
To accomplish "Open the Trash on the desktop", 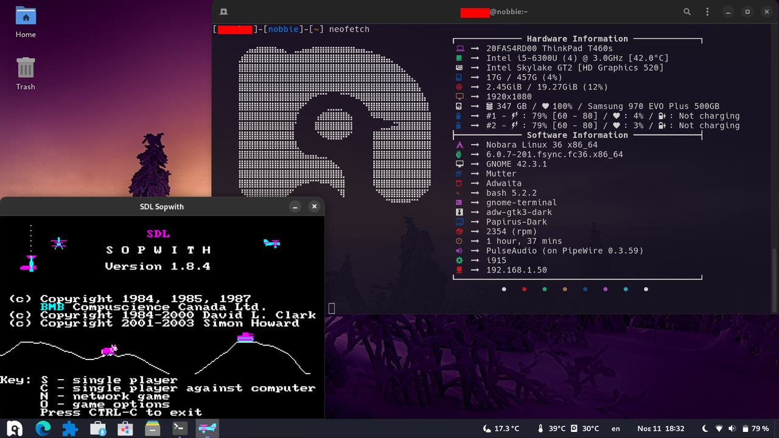I will (x=26, y=74).
